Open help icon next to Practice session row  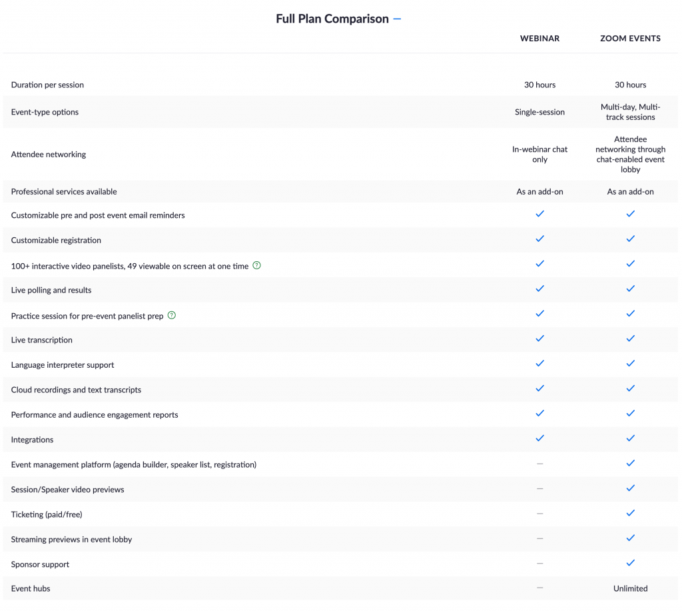click(172, 316)
